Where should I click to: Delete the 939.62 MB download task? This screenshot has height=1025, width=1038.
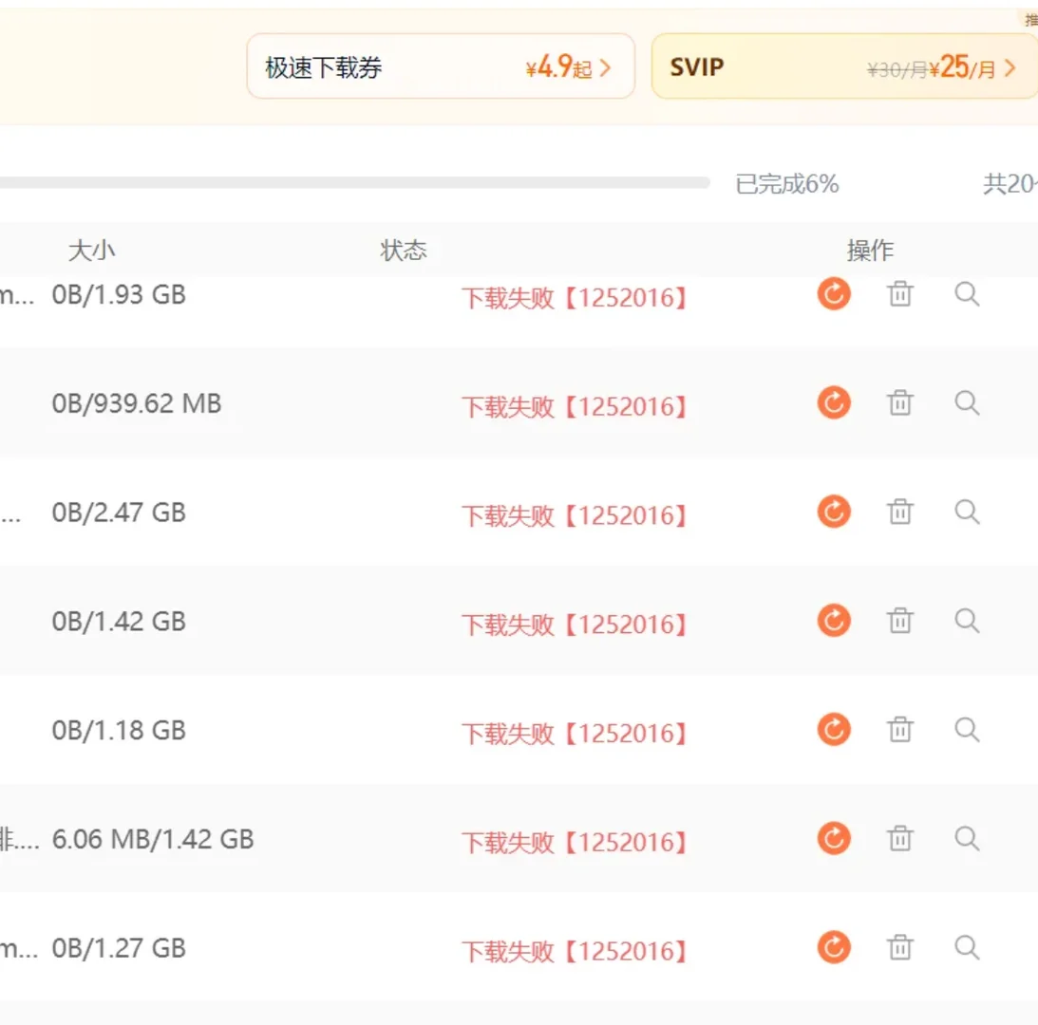(x=899, y=402)
